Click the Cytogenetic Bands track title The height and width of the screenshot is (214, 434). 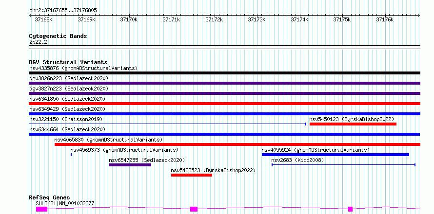tap(58, 36)
